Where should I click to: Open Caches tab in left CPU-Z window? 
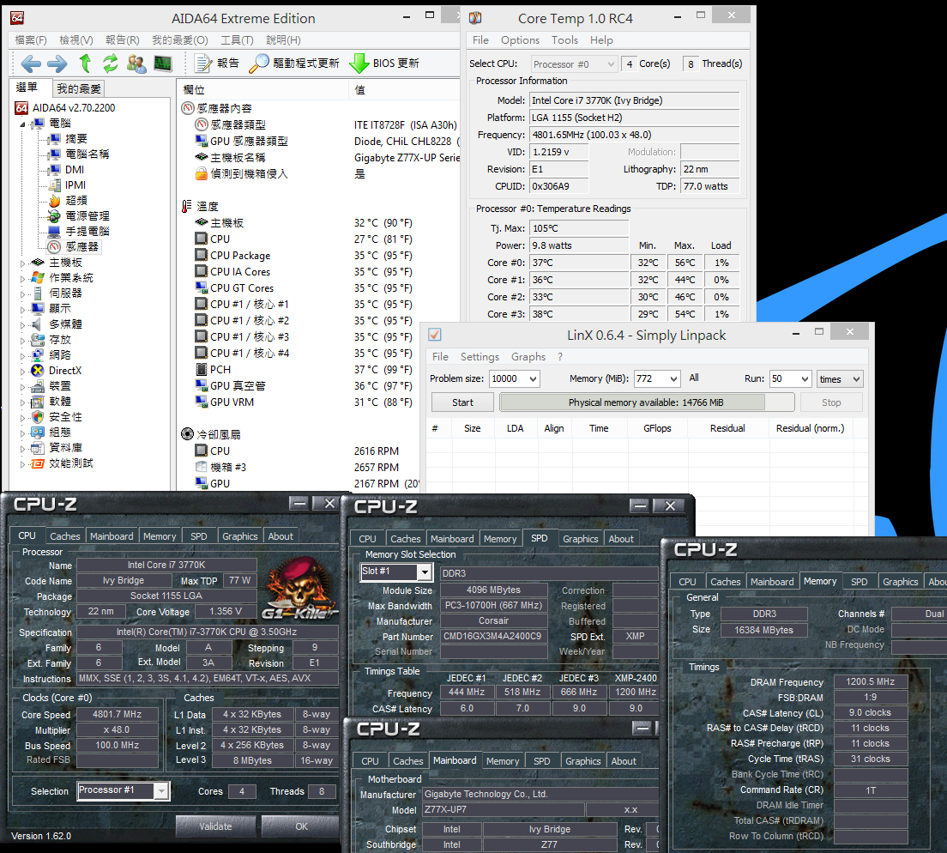[65, 535]
